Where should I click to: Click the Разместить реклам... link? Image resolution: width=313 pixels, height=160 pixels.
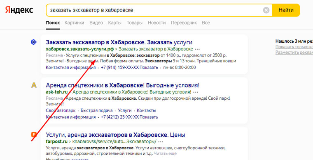(294, 53)
